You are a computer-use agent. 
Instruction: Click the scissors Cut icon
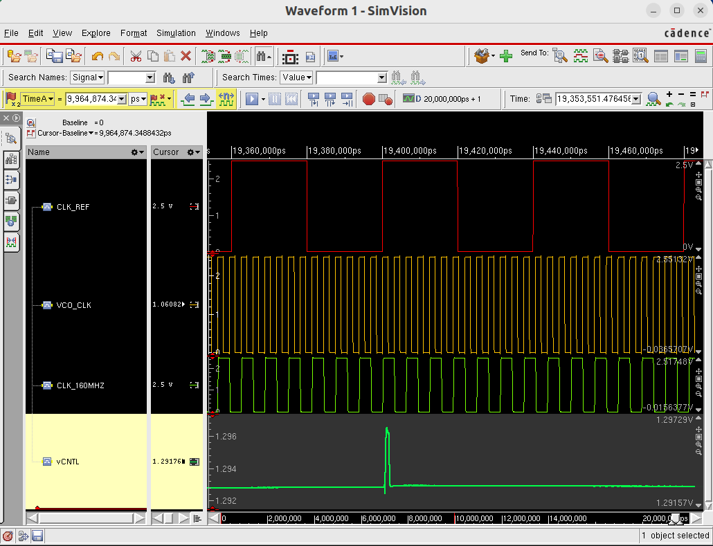pos(136,56)
